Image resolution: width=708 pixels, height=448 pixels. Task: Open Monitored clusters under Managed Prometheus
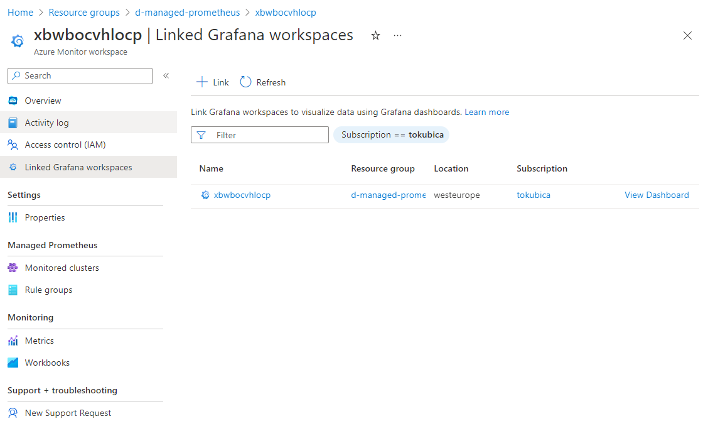point(62,268)
